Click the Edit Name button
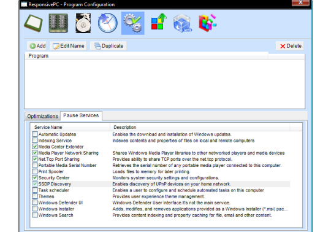 point(69,46)
